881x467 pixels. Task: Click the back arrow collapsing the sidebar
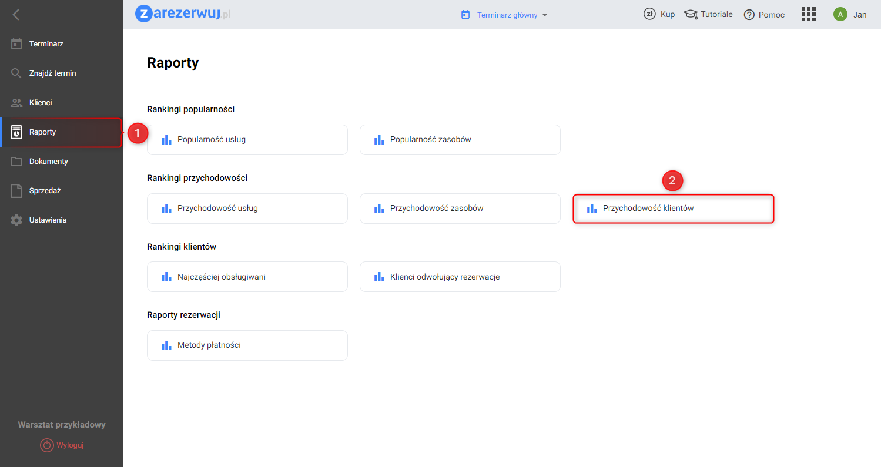tap(16, 15)
